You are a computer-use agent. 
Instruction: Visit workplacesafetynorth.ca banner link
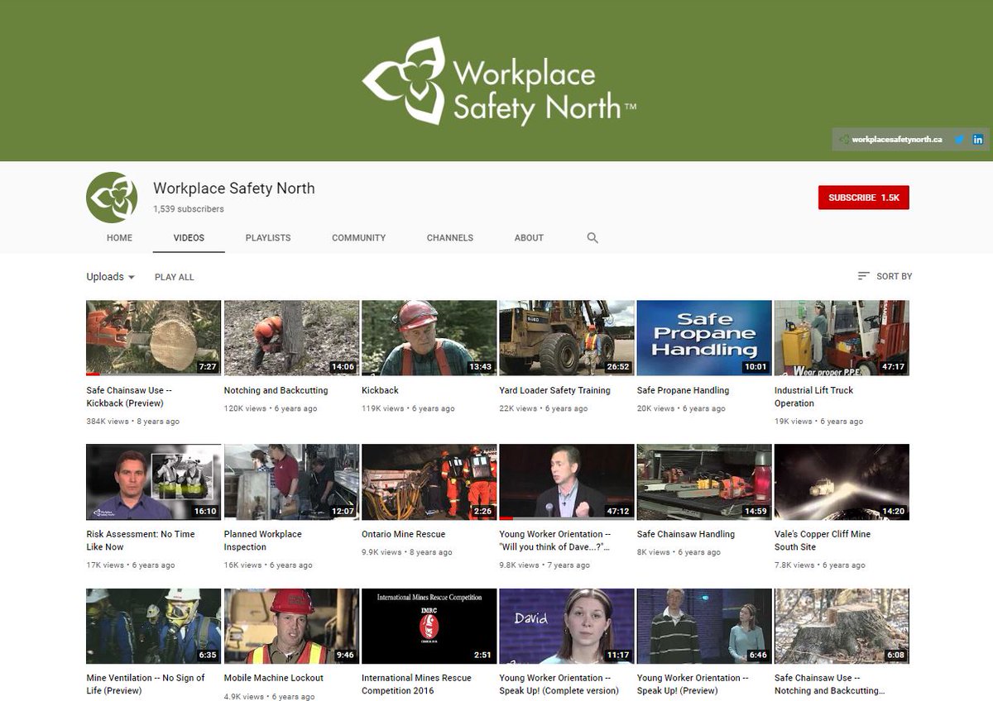point(896,140)
